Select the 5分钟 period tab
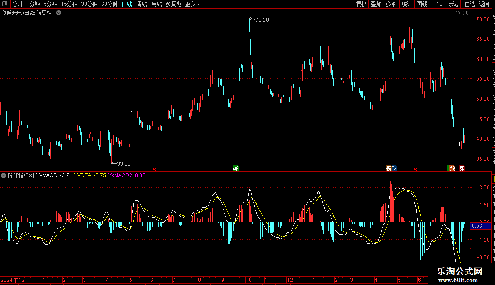This screenshot has width=495, height=285. [x=50, y=4]
